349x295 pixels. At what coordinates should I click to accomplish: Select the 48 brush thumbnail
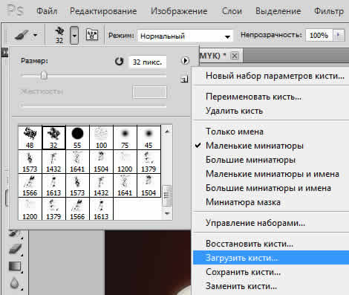pos(30,137)
